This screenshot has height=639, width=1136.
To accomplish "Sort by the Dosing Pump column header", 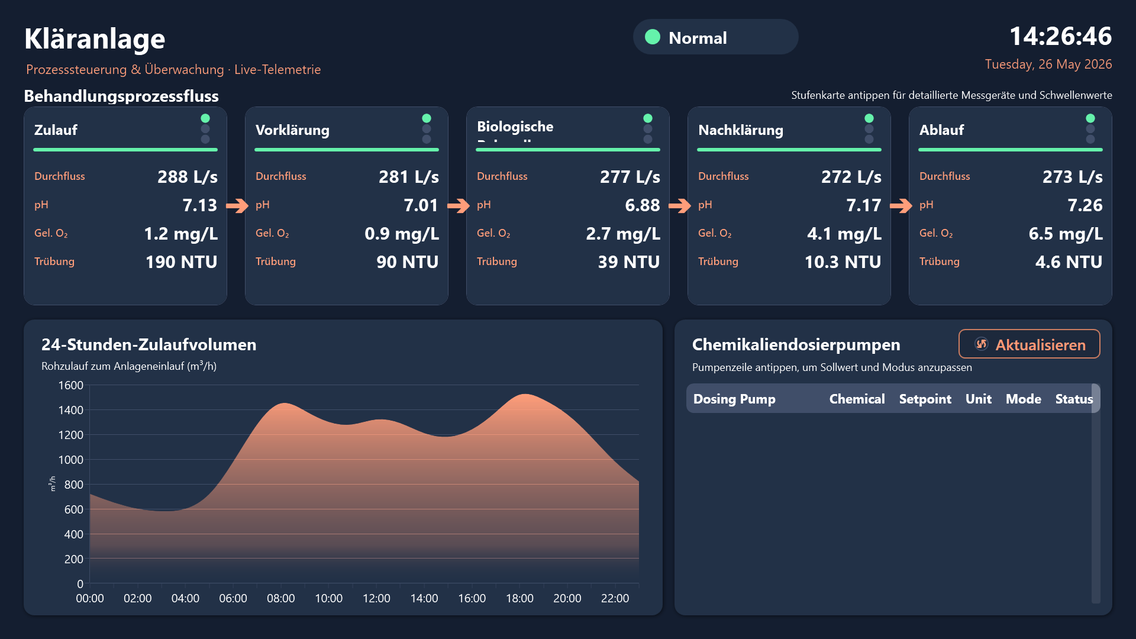I will point(734,399).
